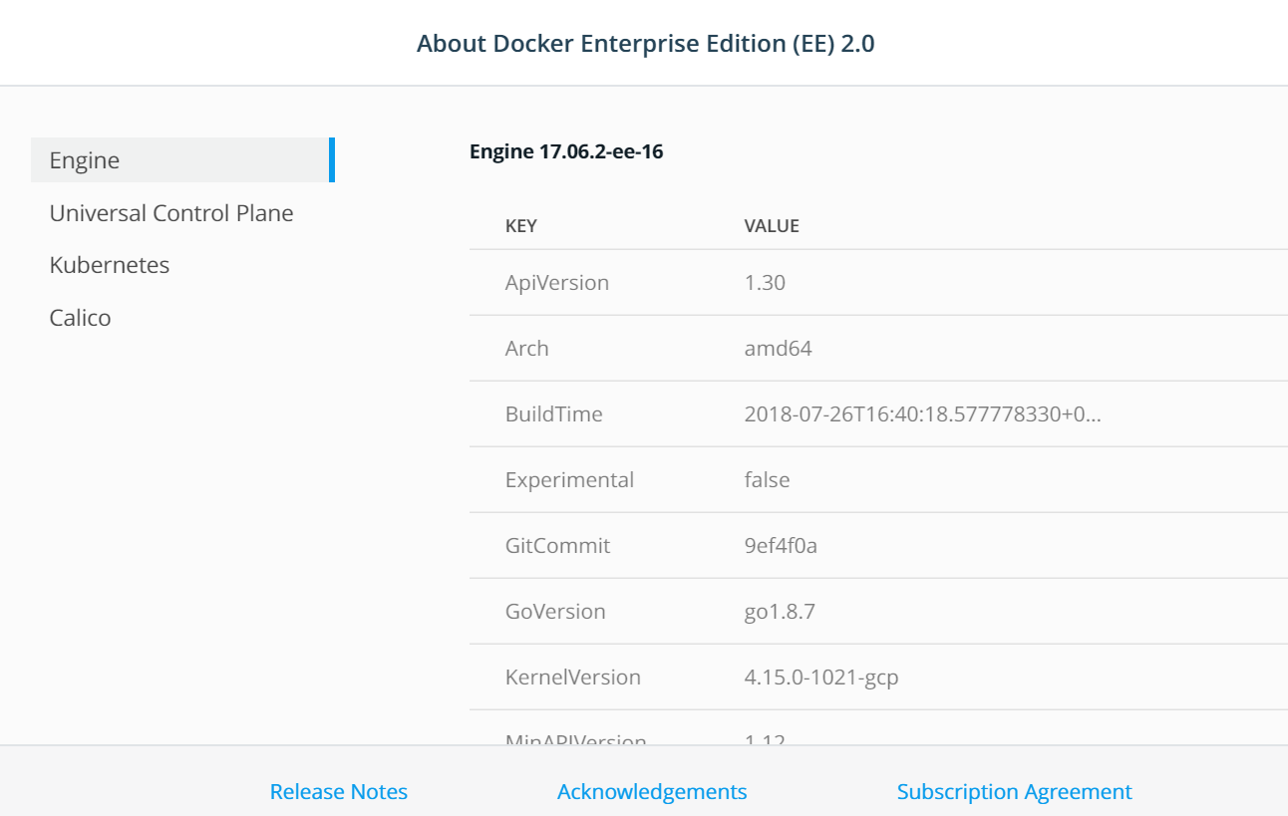The image size is (1288, 816).
Task: Open the Kubernetes section
Action: [x=110, y=265]
